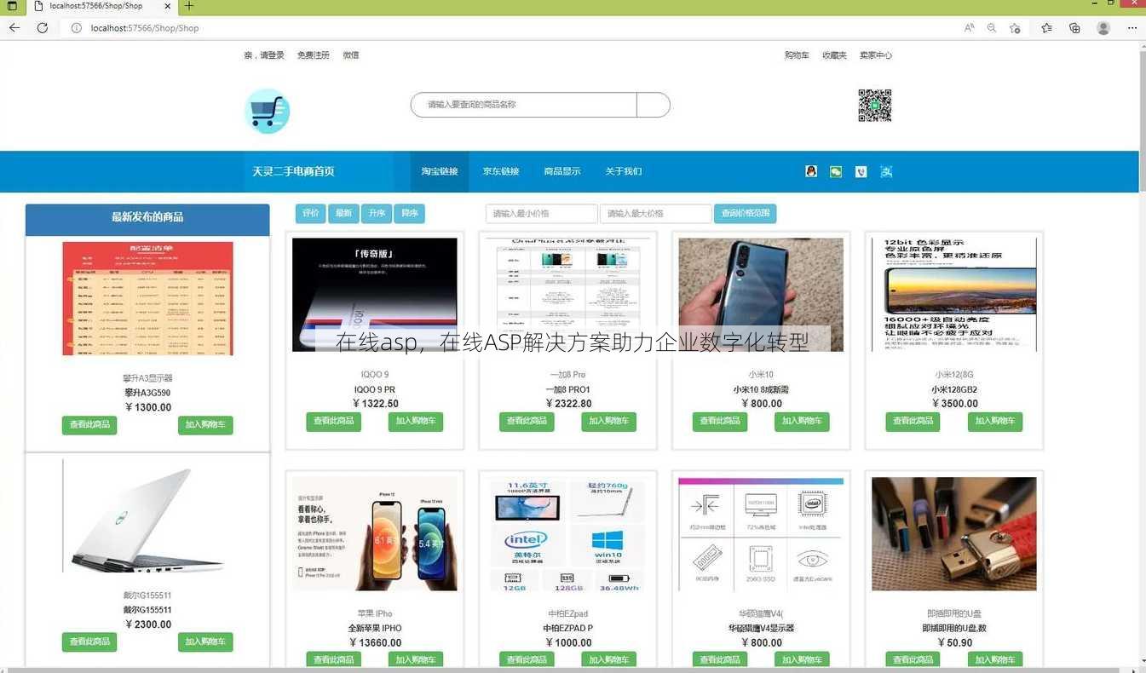The width and height of the screenshot is (1146, 673).
Task: Click the browser address bar URL
Action: coord(145,28)
